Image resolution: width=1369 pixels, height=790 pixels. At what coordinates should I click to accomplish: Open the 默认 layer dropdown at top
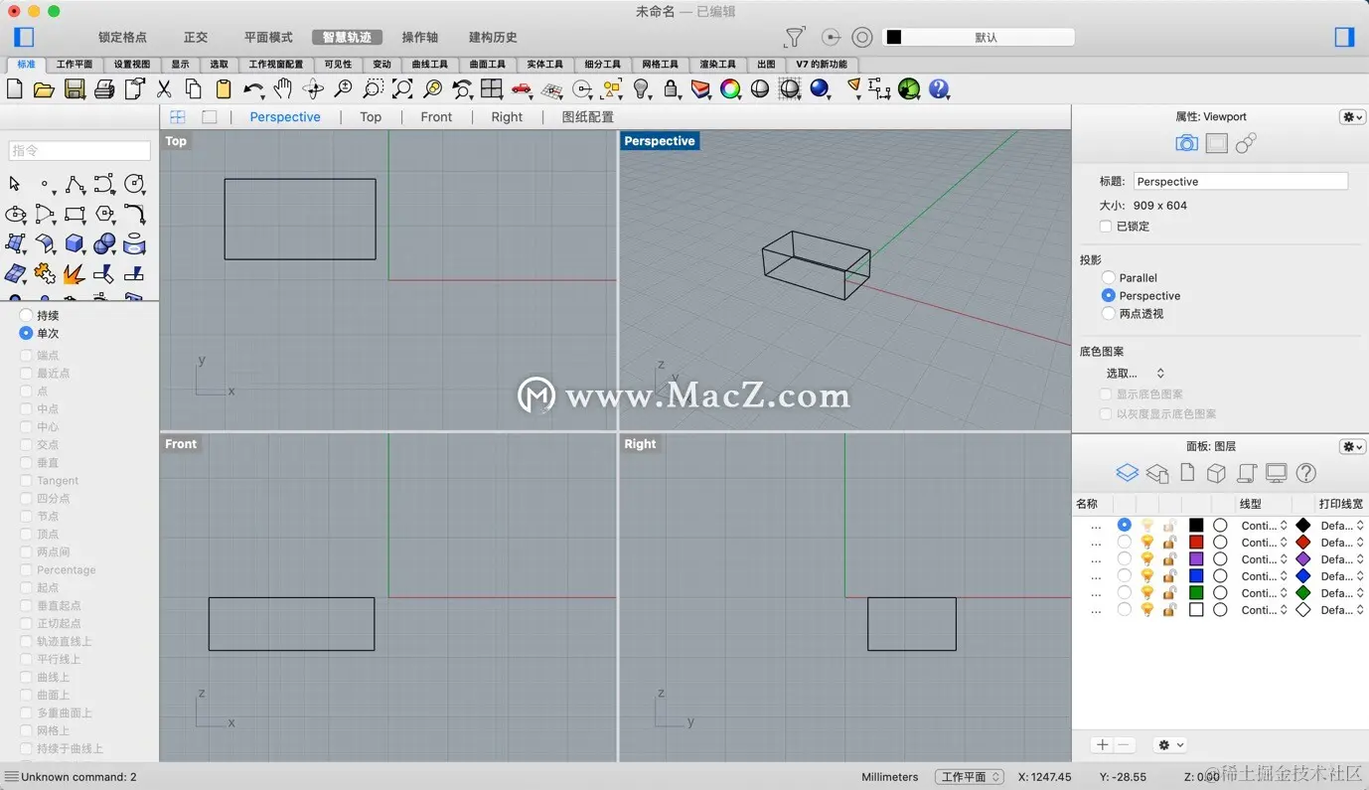[x=979, y=37]
